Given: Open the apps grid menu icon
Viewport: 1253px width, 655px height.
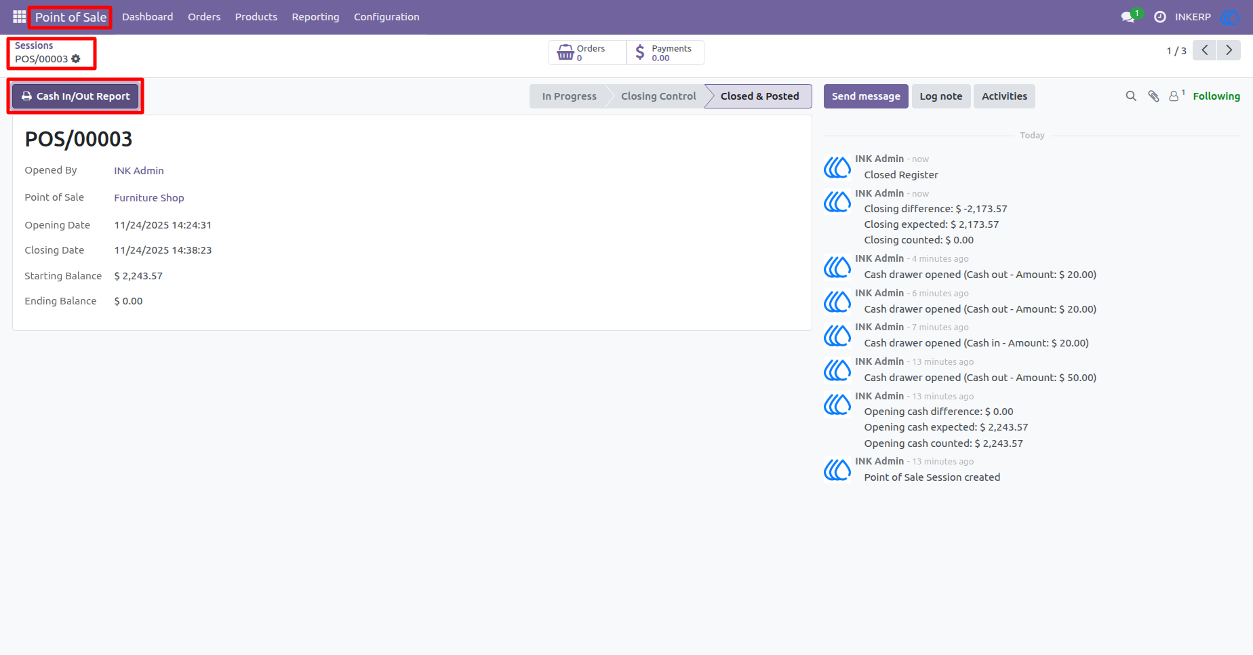Looking at the screenshot, I should tap(19, 16).
